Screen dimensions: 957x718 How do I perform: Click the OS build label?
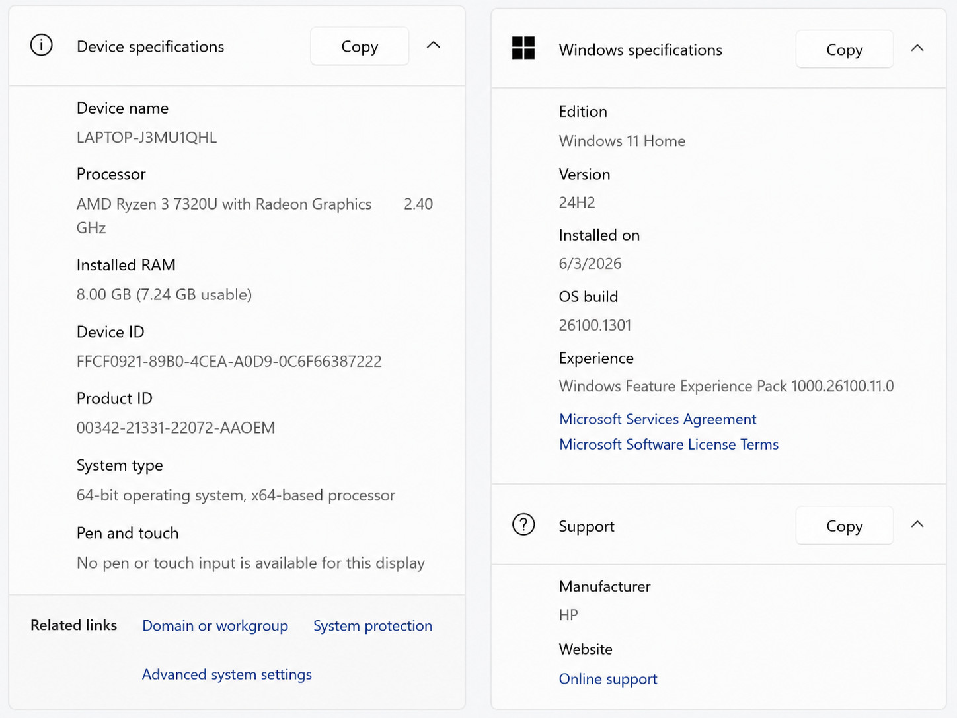588,297
